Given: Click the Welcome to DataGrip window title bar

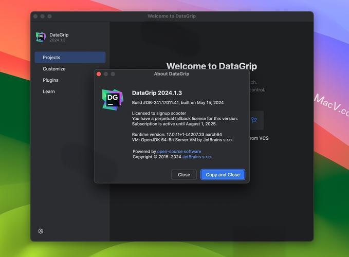Looking at the screenshot, I should point(172,16).
